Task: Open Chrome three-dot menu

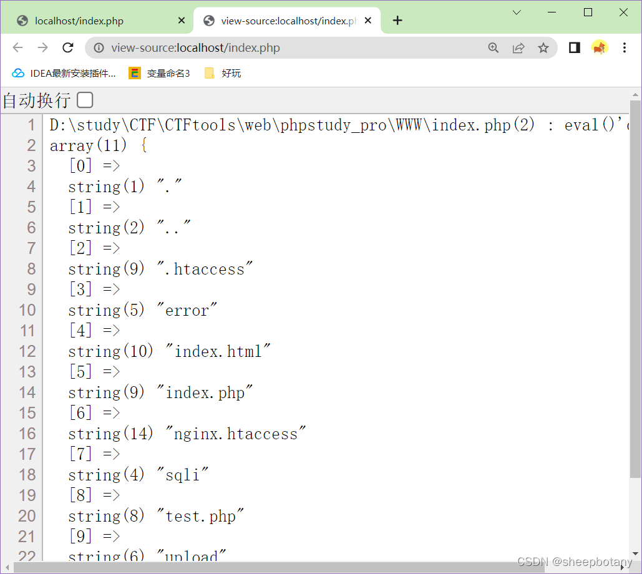Action: tap(625, 48)
